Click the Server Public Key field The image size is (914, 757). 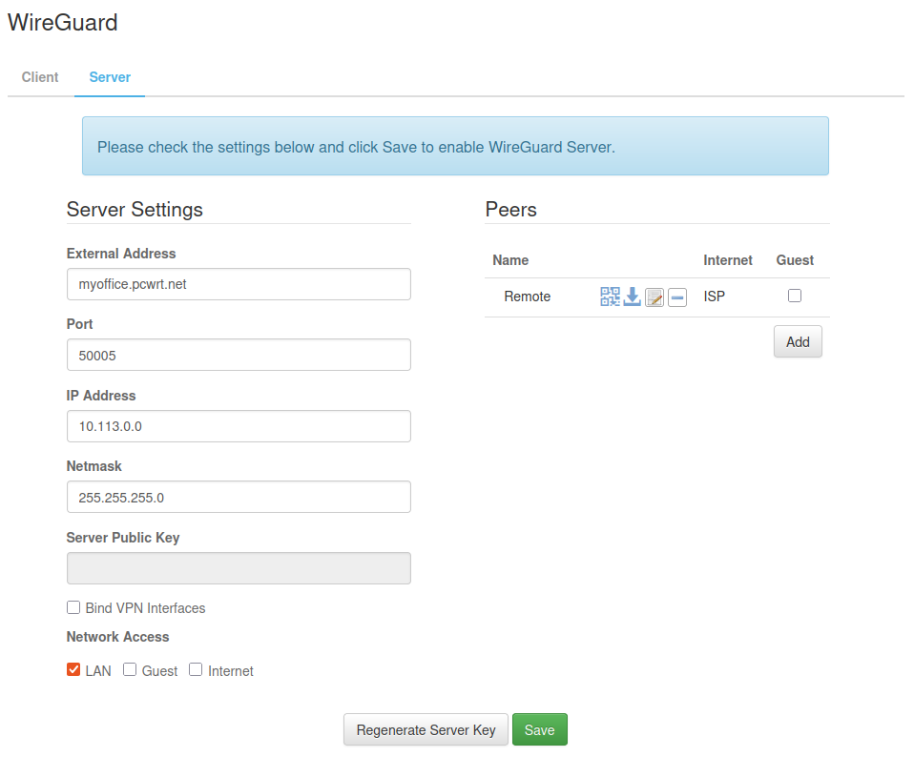(239, 568)
